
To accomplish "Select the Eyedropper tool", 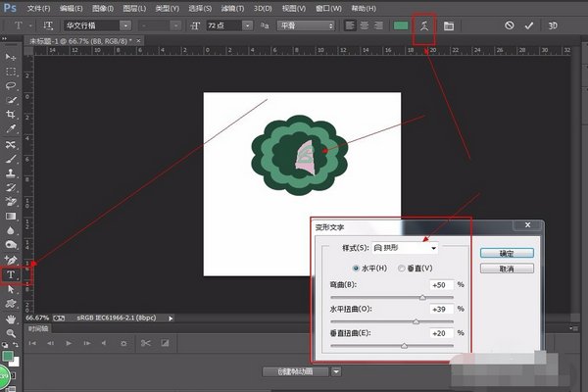I will click(11, 129).
